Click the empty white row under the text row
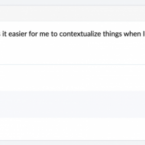Viewport: 145px width, 145px height. click(72, 78)
